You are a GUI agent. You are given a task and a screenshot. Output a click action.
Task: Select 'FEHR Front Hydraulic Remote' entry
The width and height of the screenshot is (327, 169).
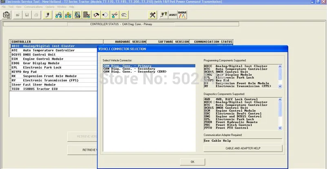tap(241, 122)
